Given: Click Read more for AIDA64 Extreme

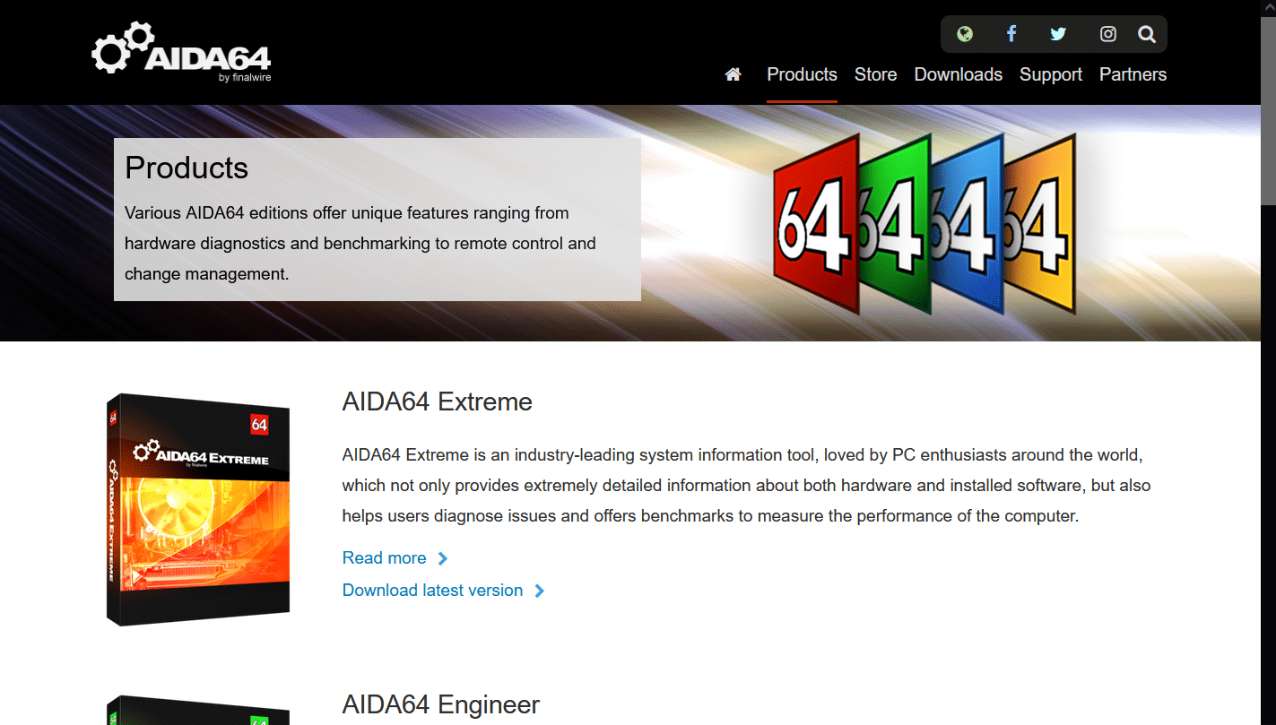Looking at the screenshot, I should (385, 557).
